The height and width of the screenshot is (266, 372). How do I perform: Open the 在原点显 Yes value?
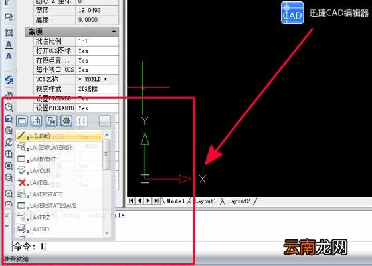tap(97, 61)
